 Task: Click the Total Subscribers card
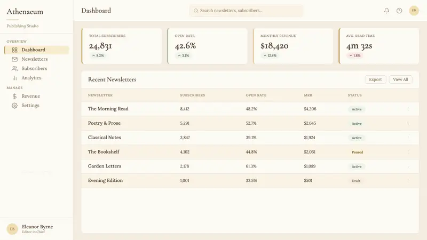coord(122,46)
